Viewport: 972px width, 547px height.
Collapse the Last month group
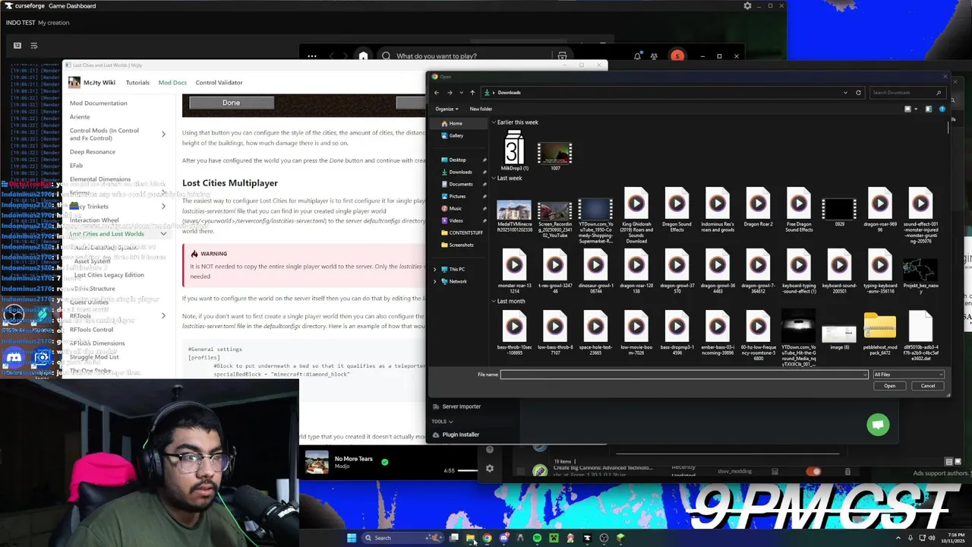pos(494,301)
